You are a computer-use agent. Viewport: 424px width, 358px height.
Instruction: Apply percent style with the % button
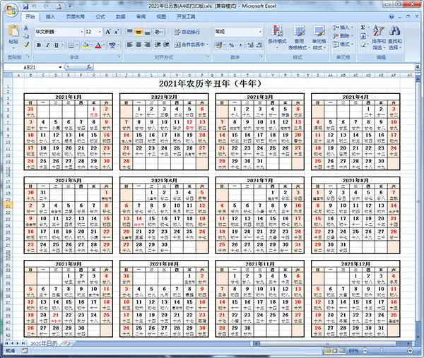click(232, 45)
